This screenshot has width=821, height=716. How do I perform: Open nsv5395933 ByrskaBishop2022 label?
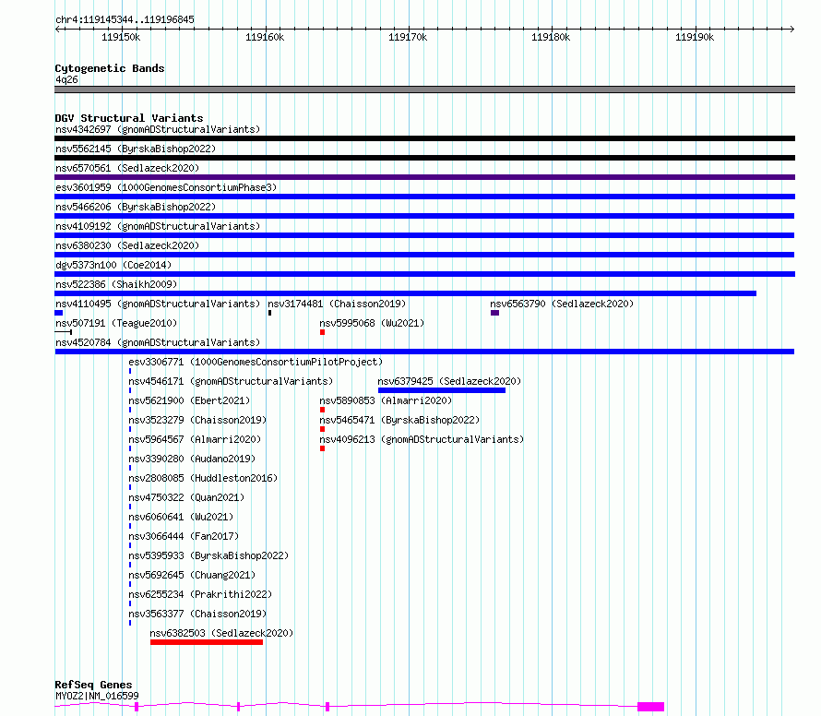[208, 555]
